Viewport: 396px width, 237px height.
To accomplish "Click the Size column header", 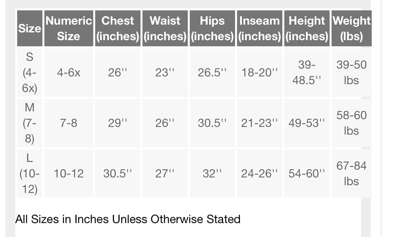I will [29, 28].
